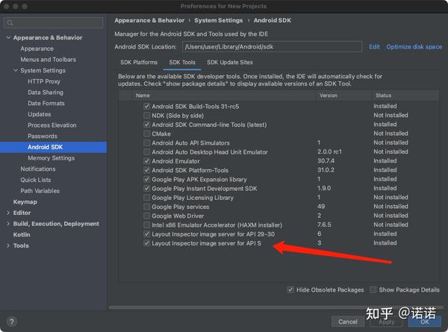Click Appearance & Behavior breadcrumb
Image resolution: width=448 pixels, height=332 pixels.
coord(149,21)
